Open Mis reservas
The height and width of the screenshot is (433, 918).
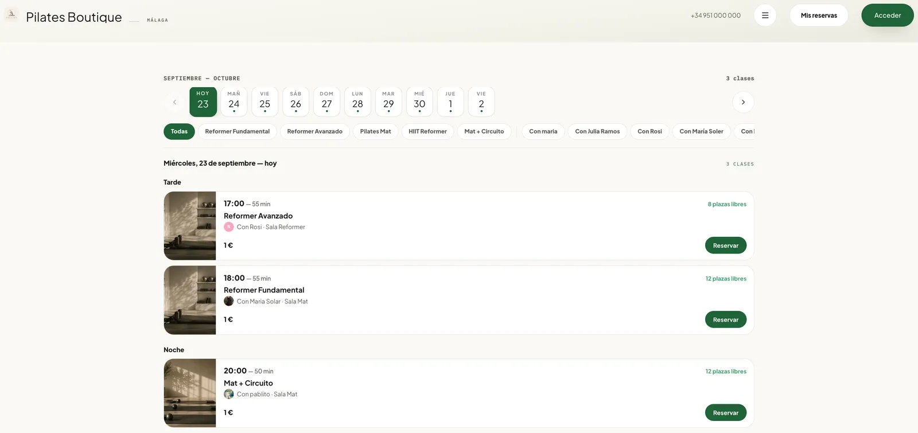point(819,15)
